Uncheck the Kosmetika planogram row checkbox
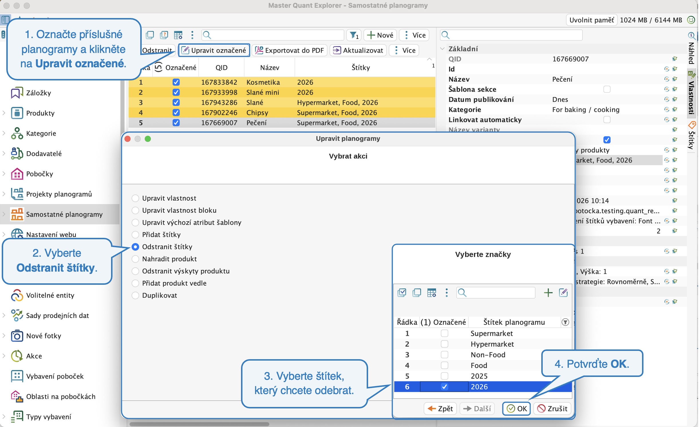Screen dimensions: 699x427 (x=176, y=82)
